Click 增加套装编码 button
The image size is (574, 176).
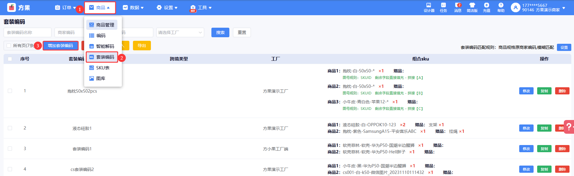[x=60, y=46]
